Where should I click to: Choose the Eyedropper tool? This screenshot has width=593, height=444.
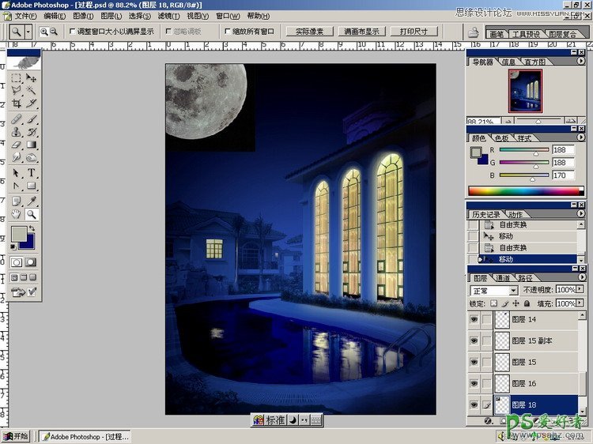[x=32, y=201]
